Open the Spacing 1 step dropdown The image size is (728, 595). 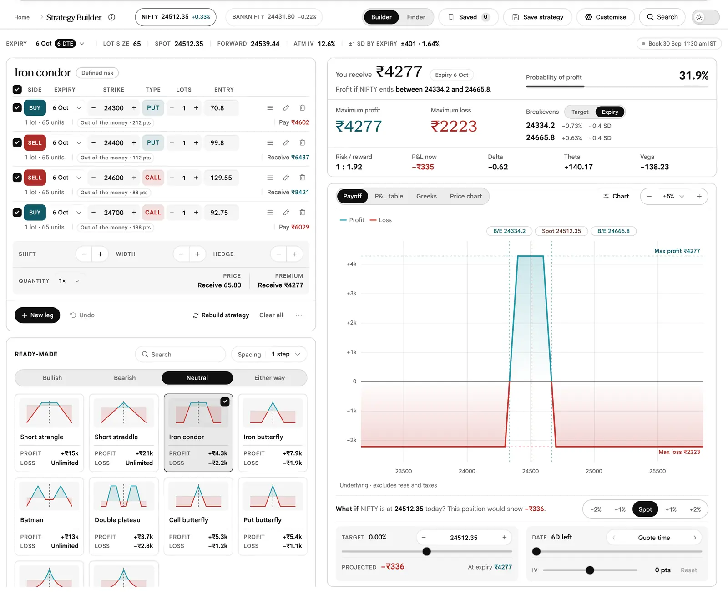[x=269, y=355]
